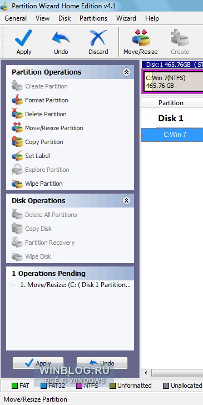Open the Partitions menu
203x405 pixels.
[x=93, y=18]
